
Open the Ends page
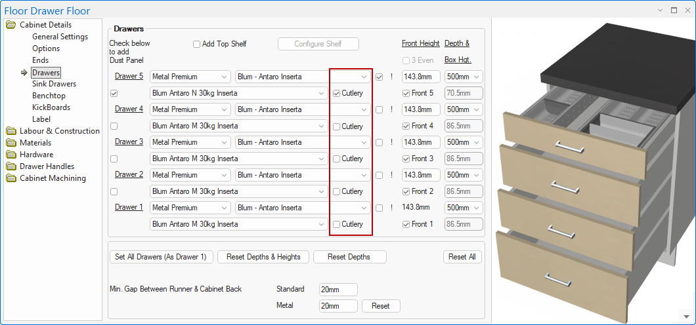click(41, 60)
